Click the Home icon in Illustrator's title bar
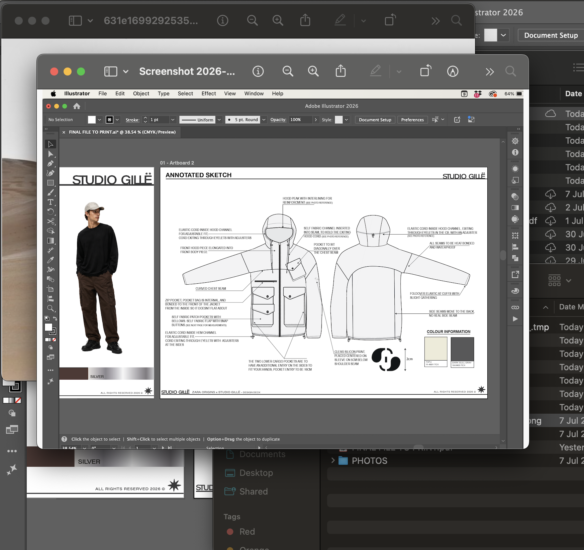584x550 pixels. coord(77,106)
